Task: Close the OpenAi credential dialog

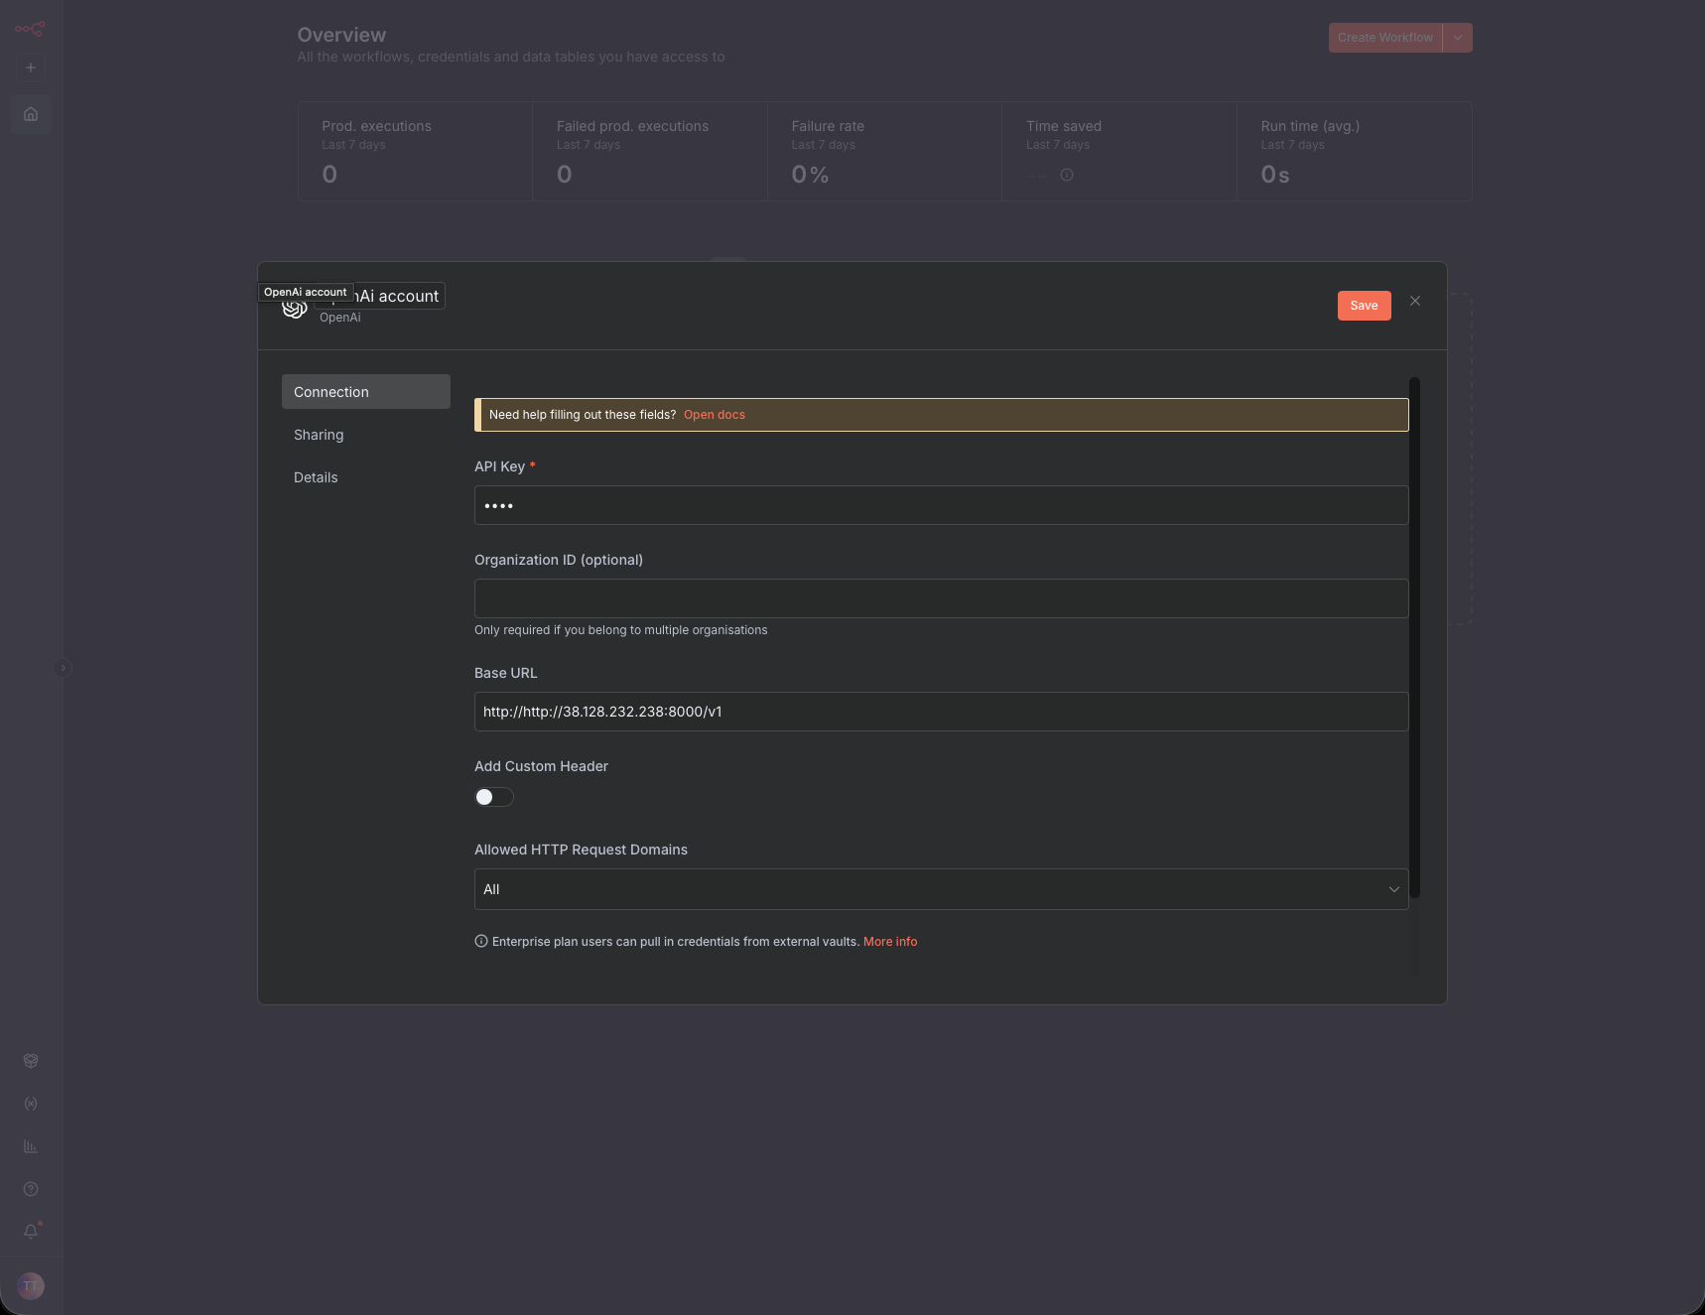Action: [x=1415, y=302]
